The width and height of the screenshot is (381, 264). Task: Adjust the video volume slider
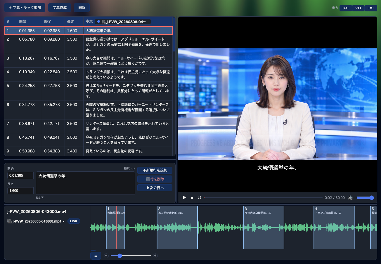coord(365,198)
